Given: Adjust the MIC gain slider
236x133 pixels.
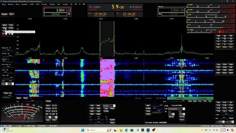Looking at the screenshot, I should 157,106.
